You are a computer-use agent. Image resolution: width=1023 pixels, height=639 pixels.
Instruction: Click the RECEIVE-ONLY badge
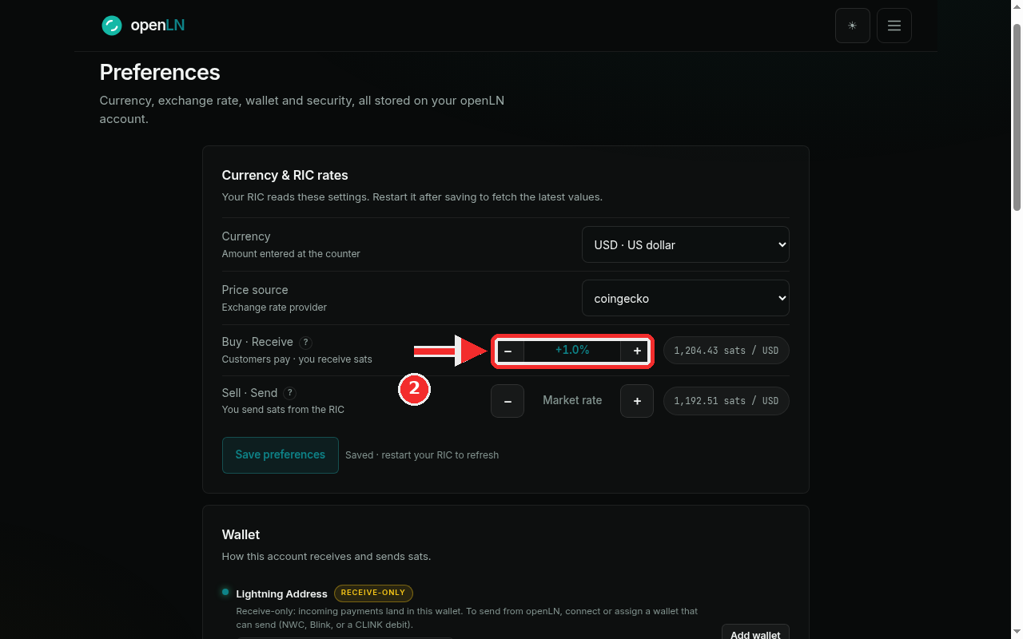373,593
